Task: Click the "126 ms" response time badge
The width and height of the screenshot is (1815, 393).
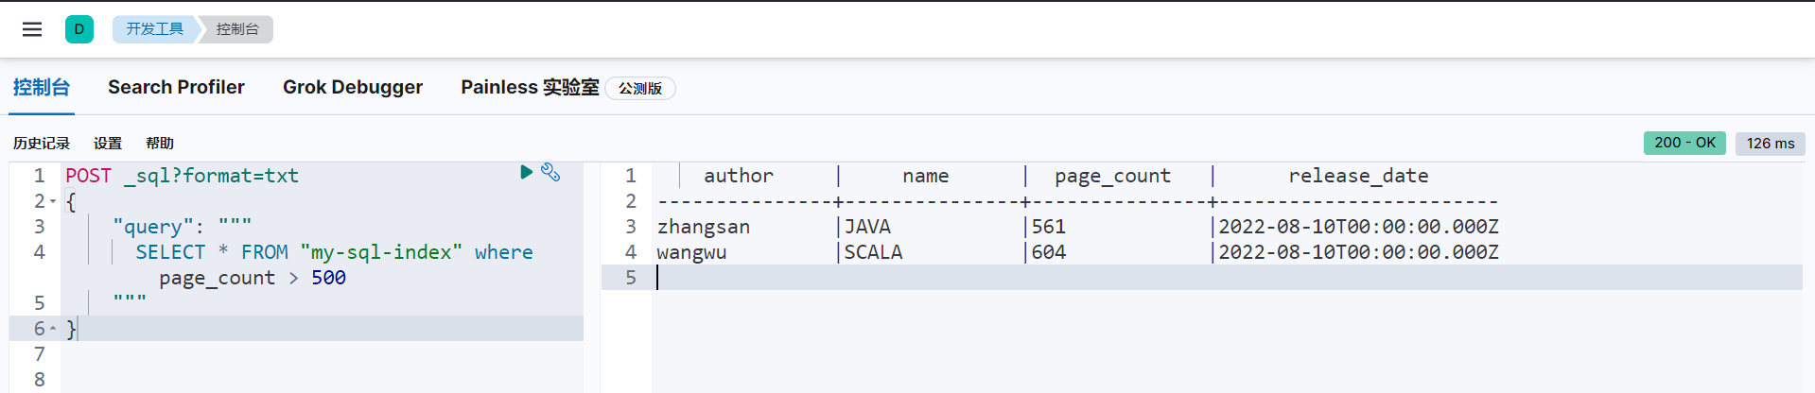Action: click(x=1771, y=144)
